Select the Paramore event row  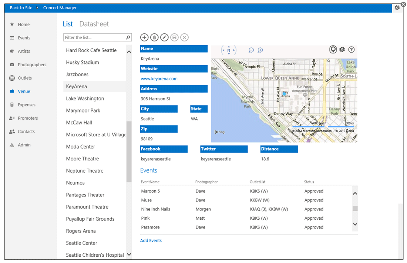pyautogui.click(x=246, y=227)
